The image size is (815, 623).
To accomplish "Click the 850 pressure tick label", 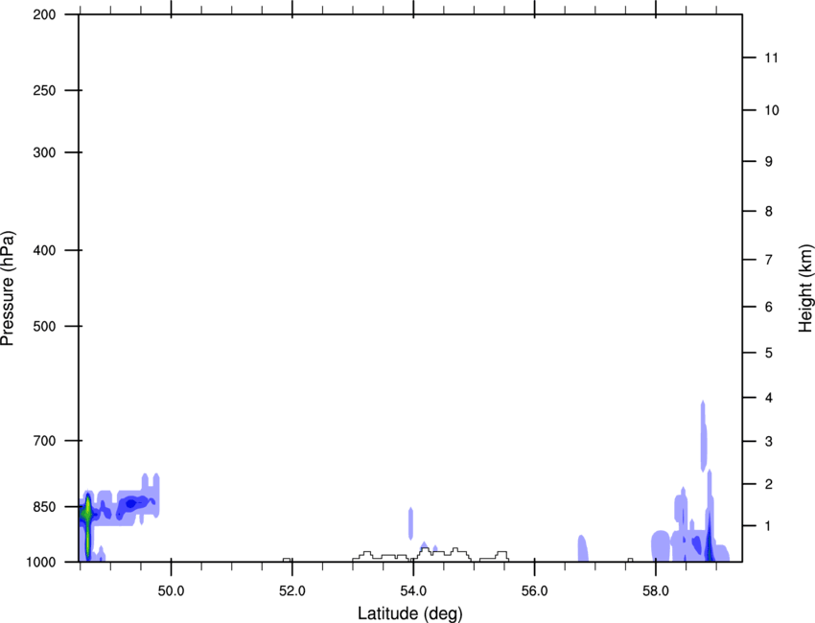I will tap(44, 507).
